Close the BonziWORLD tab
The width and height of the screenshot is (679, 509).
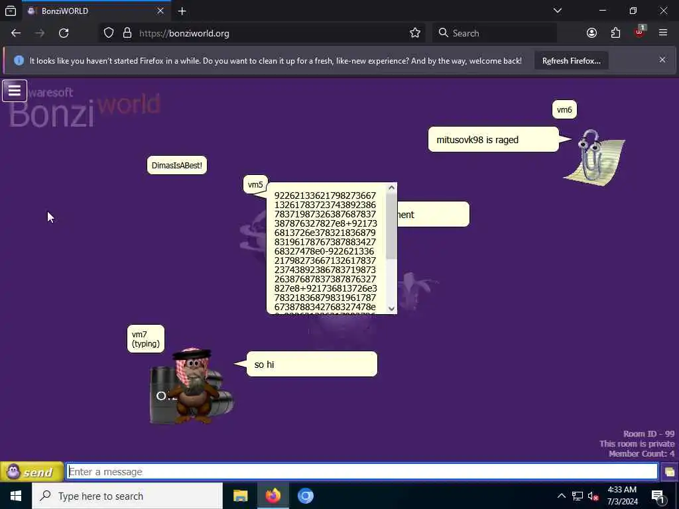[160, 11]
